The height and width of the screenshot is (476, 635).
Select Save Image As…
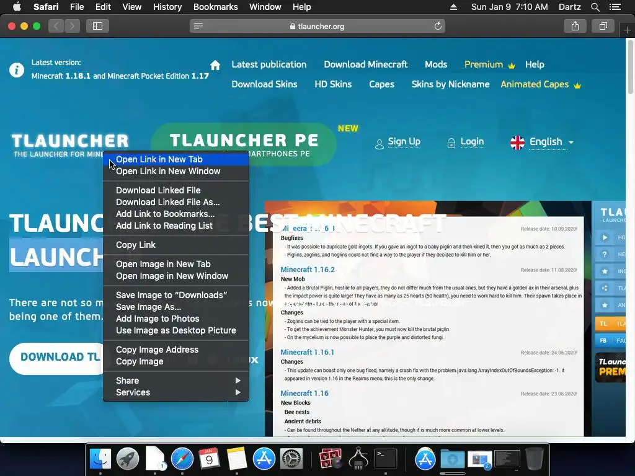tap(175, 307)
